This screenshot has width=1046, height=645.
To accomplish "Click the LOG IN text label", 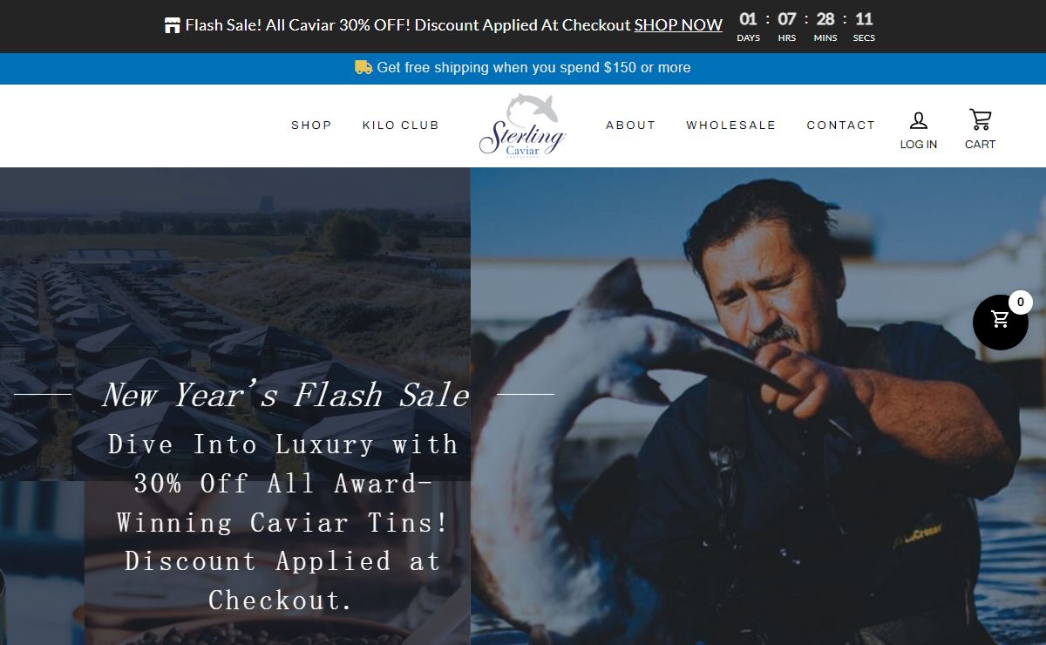I will [x=919, y=145].
